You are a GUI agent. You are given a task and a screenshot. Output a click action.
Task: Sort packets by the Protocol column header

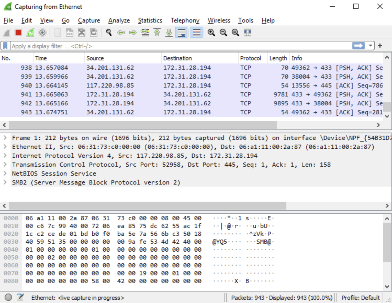click(253, 58)
